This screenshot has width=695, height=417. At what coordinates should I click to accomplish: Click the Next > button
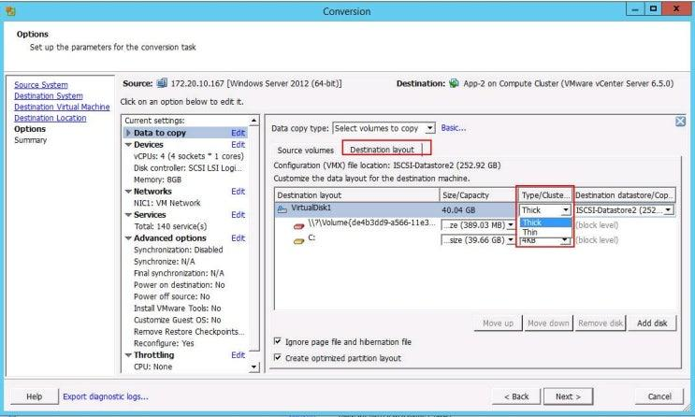click(x=568, y=396)
